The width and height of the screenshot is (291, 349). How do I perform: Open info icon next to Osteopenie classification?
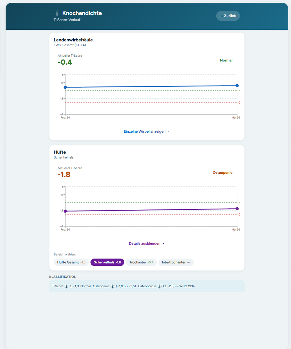[112, 286]
